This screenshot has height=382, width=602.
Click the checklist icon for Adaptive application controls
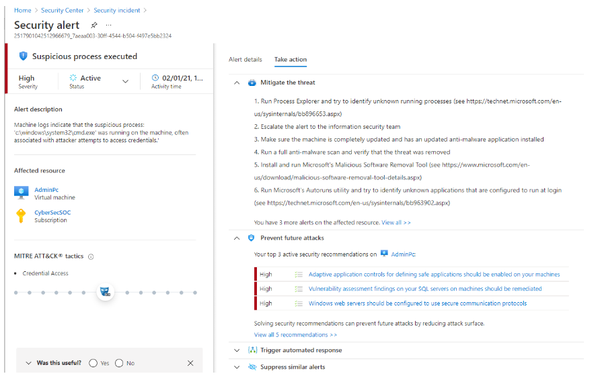click(x=299, y=275)
